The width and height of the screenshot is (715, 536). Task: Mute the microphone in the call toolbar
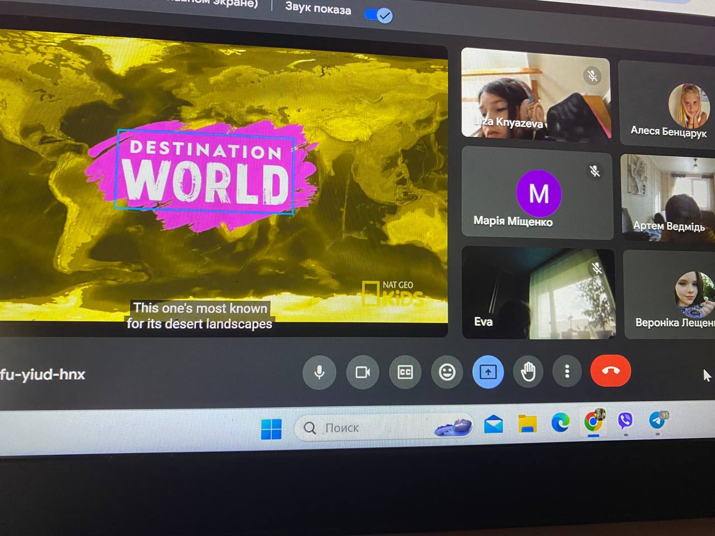tap(319, 372)
